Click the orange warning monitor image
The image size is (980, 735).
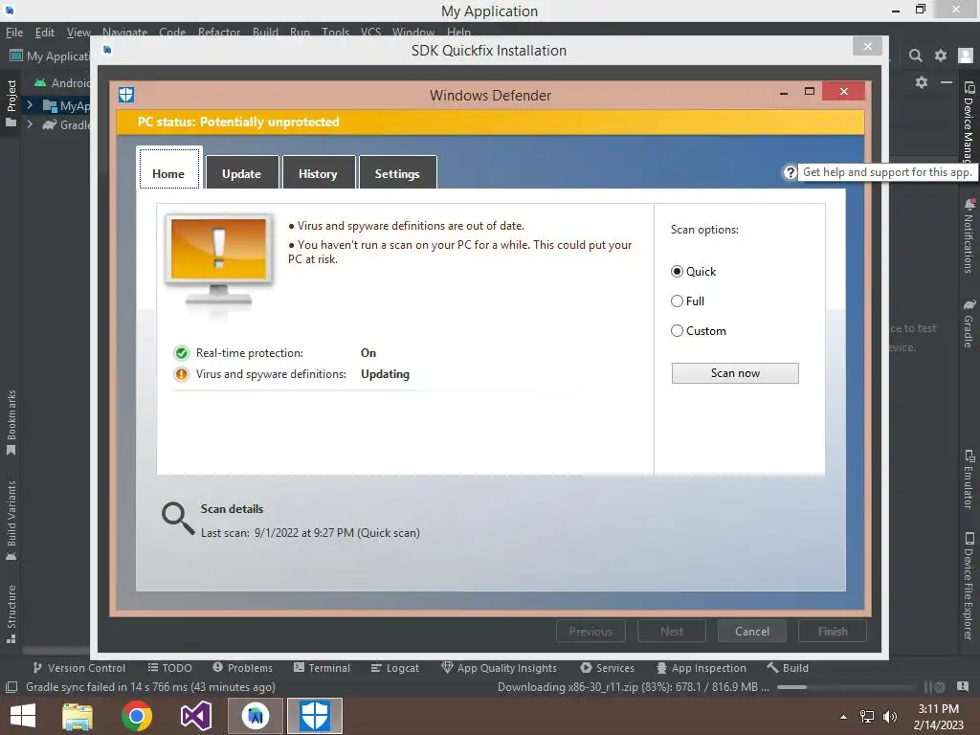pyautogui.click(x=219, y=260)
